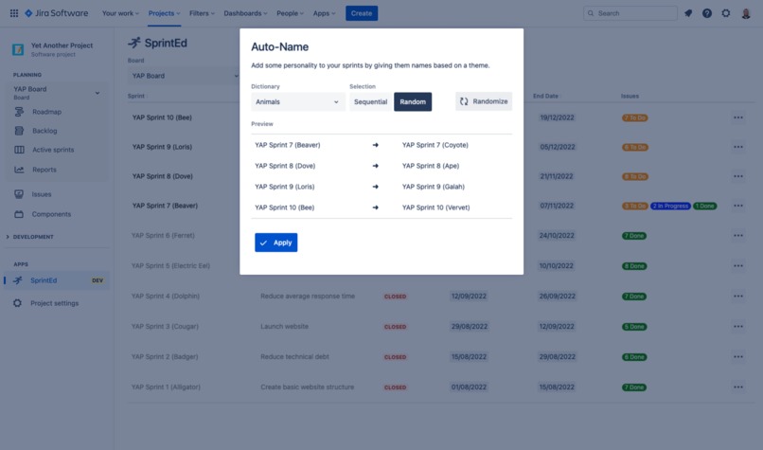Click YAP Sprint 10 (Vervet) preview name
The height and width of the screenshot is (450, 763).
(436, 207)
